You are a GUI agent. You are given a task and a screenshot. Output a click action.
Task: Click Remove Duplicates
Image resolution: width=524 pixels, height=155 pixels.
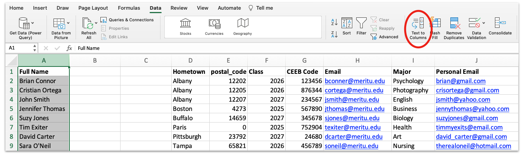pos(454,29)
